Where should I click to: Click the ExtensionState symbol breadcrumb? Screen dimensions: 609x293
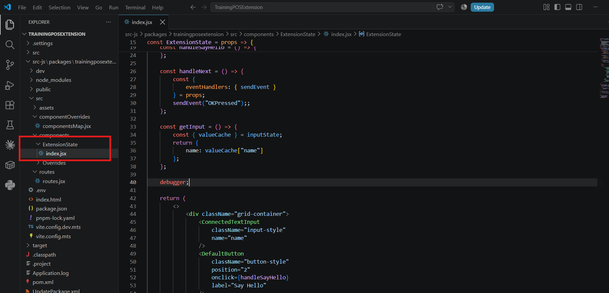380,34
